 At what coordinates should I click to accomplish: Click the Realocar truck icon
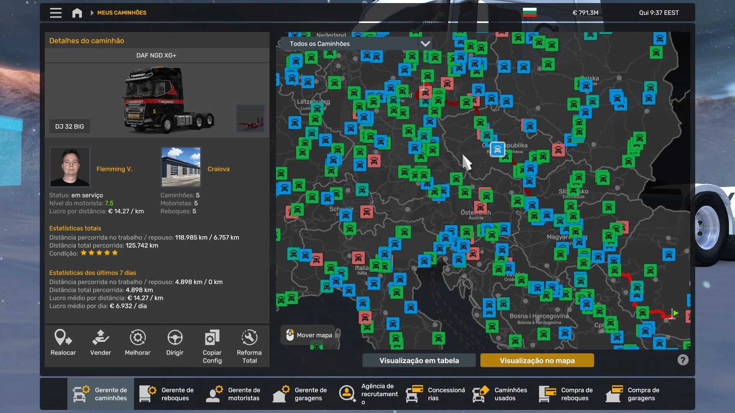[63, 338]
